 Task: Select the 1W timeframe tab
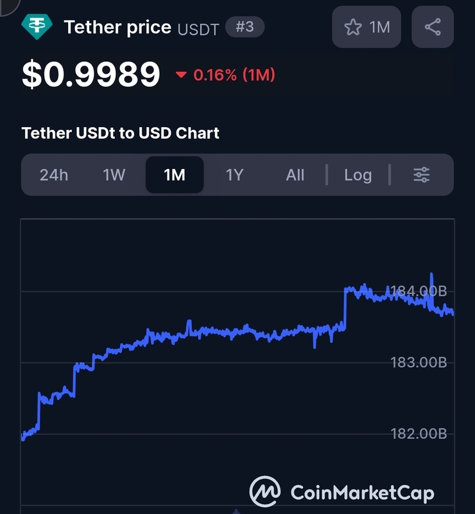pyautogui.click(x=114, y=175)
